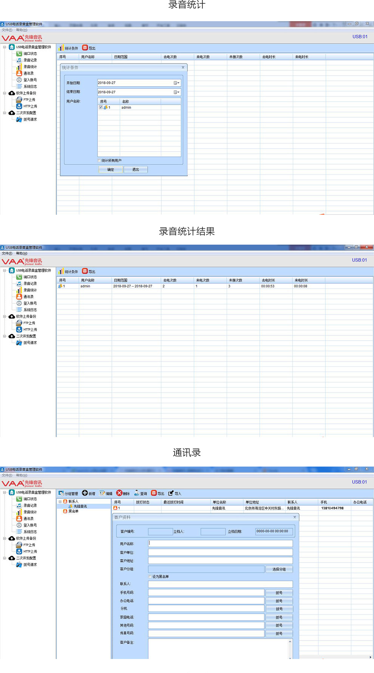Screen dimensions: 374x673
Task: Enable the 统计所有用户 checkbox
Action: (99, 161)
